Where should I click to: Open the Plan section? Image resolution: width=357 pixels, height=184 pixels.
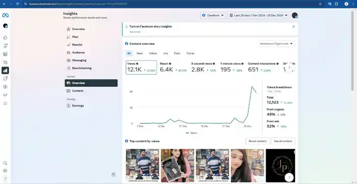click(91, 37)
